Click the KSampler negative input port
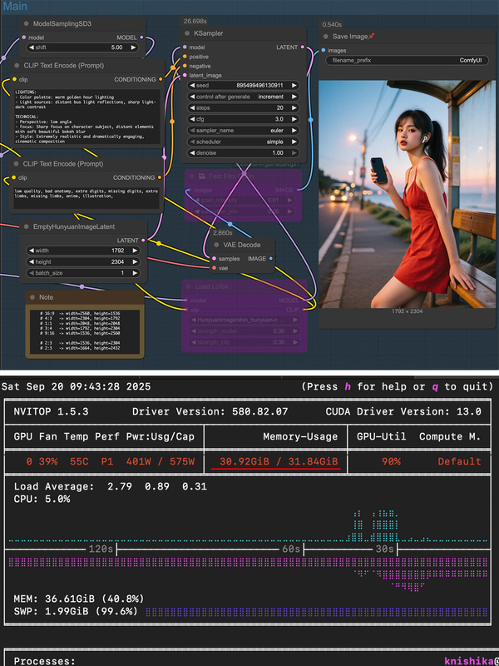Image resolution: width=499 pixels, height=666 pixels. tap(185, 66)
